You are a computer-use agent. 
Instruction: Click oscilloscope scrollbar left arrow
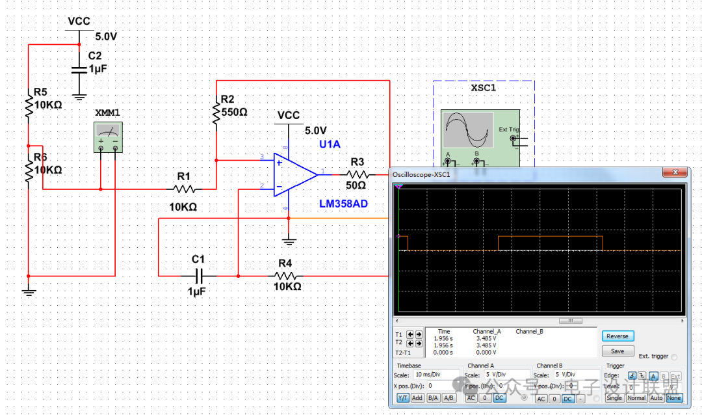pos(396,321)
